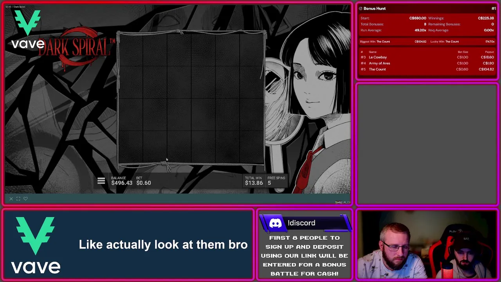
Task: Click the #1 hunt number
Action: pos(494,9)
